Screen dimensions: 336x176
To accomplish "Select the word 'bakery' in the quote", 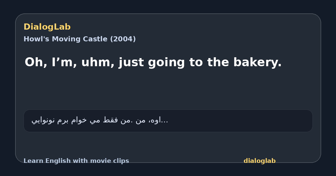I will (x=255, y=62).
